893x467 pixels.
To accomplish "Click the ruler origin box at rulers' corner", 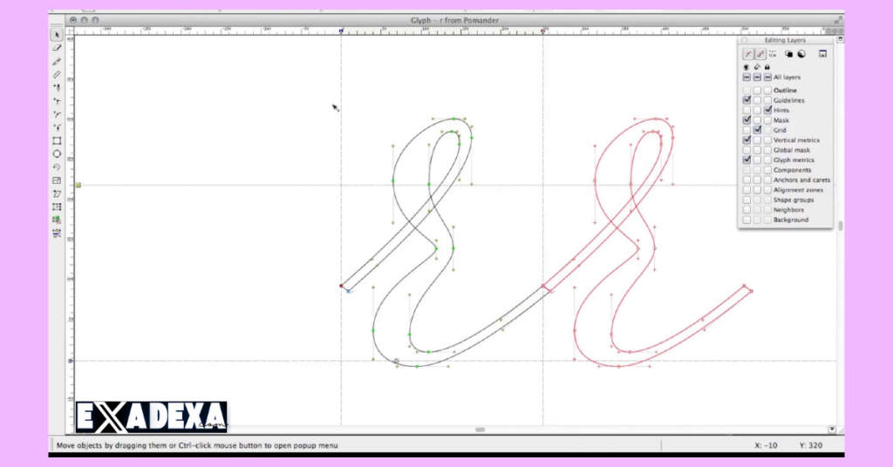I will click(x=70, y=31).
